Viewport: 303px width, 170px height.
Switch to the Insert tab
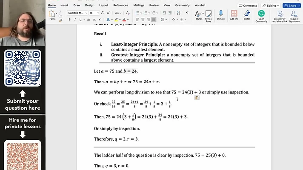click(64, 5)
